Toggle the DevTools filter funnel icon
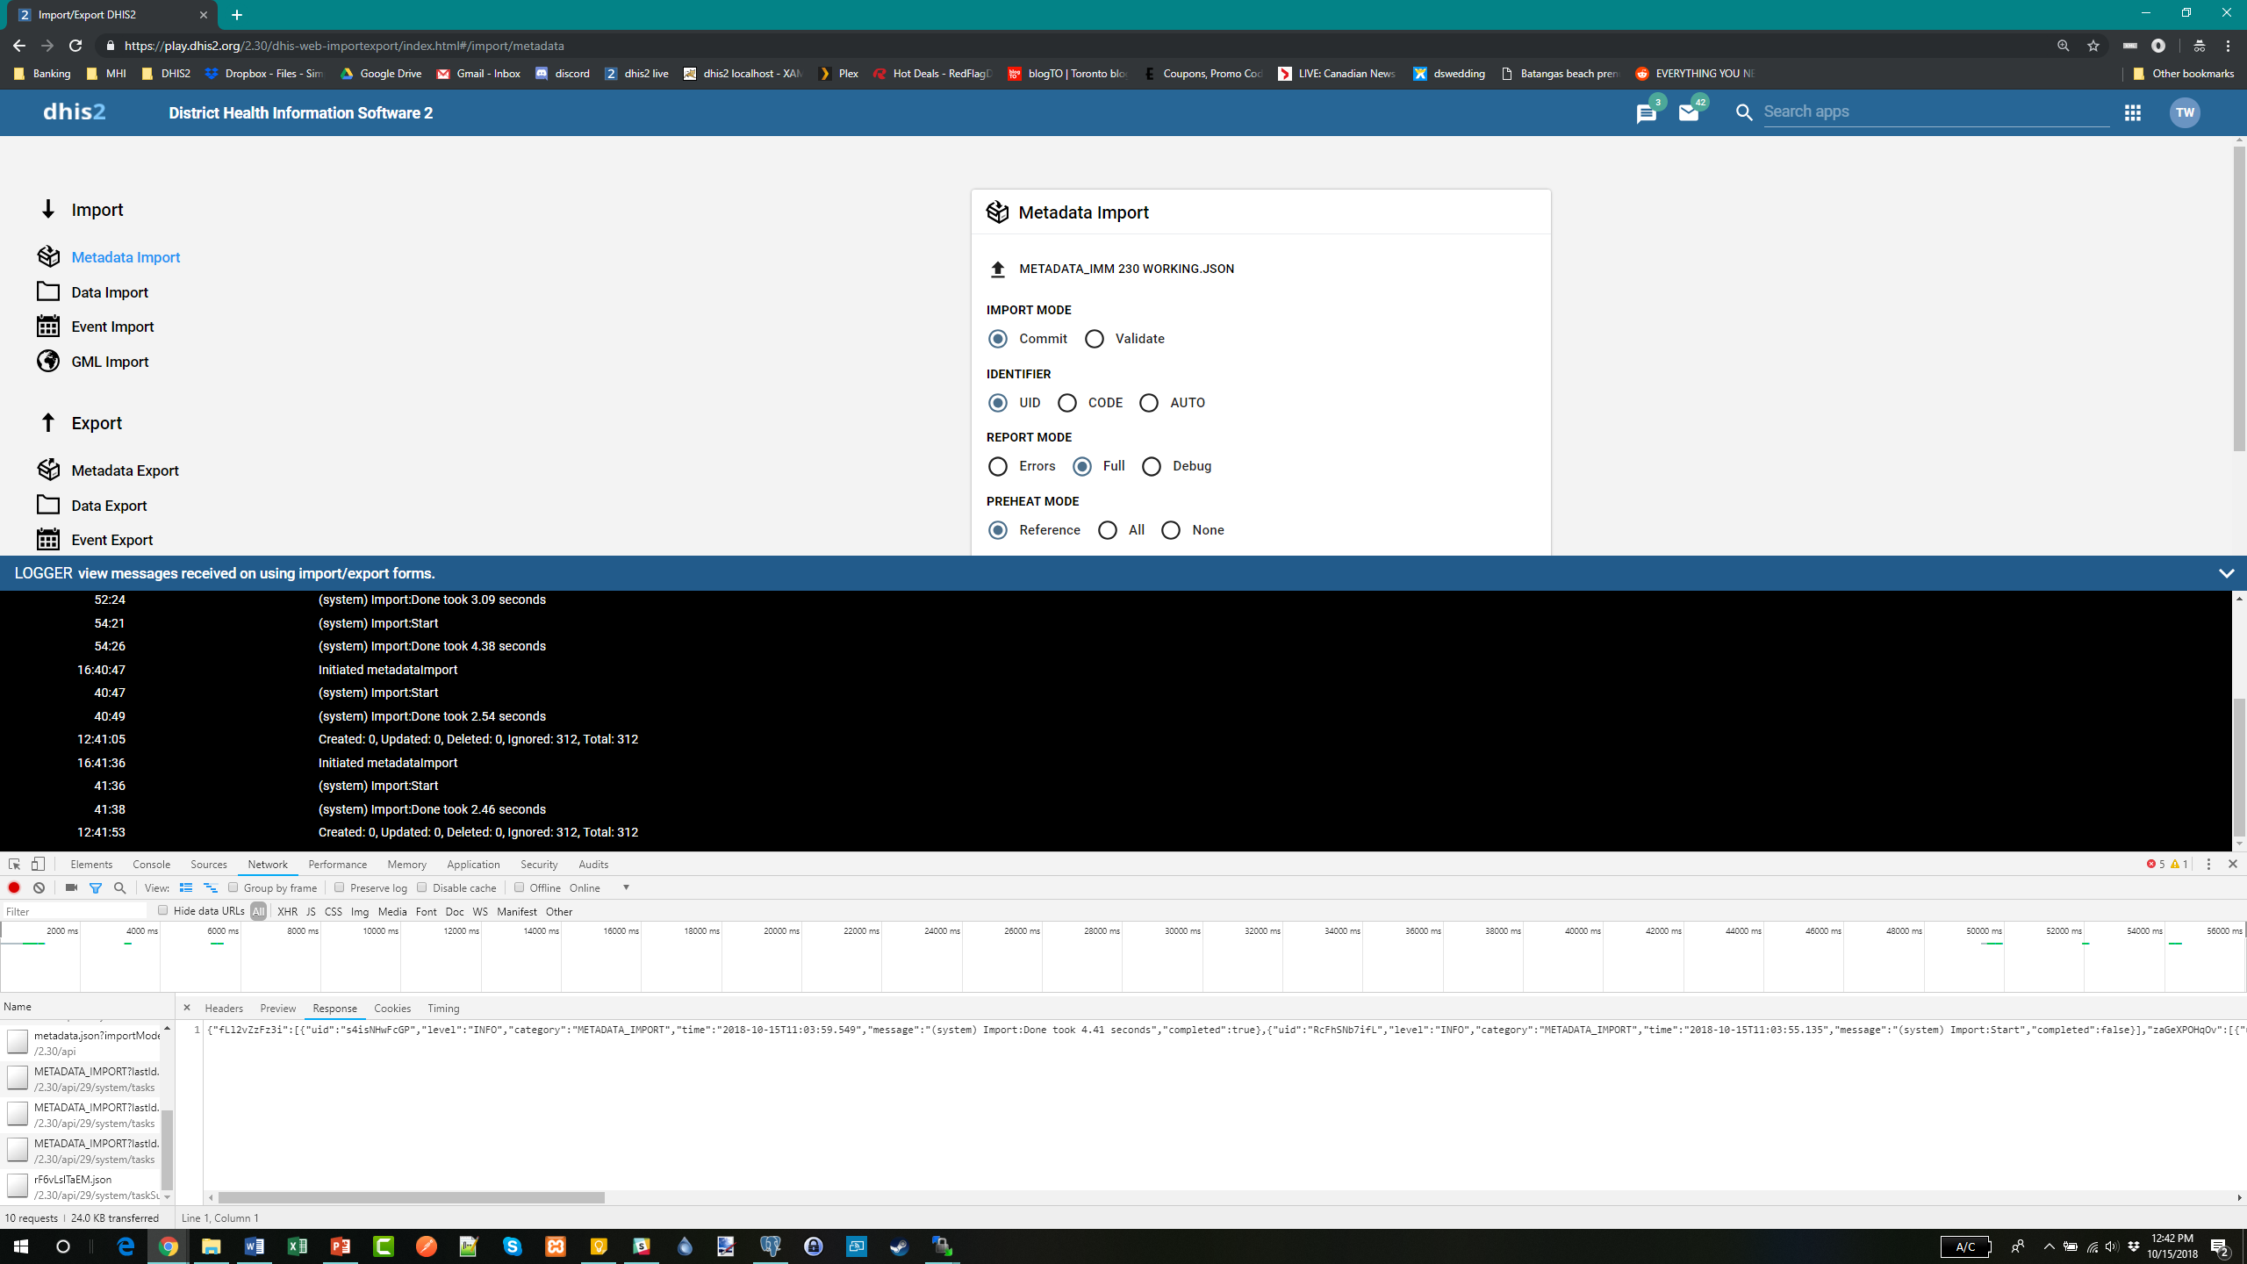 (96, 887)
